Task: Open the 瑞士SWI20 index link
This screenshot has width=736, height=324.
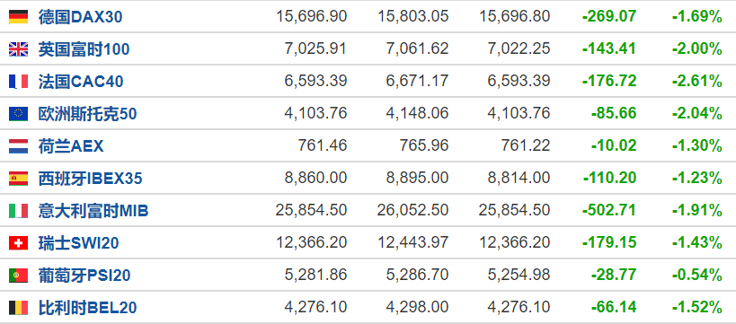Action: click(x=78, y=243)
